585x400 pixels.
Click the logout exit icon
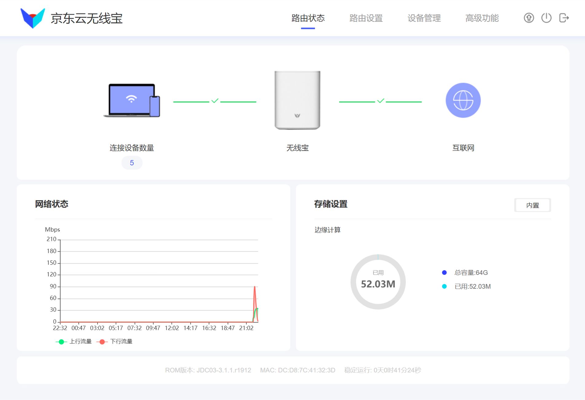pos(564,18)
